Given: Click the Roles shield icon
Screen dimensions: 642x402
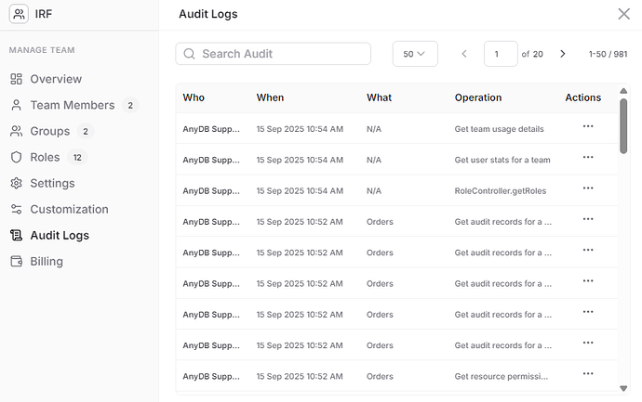Looking at the screenshot, I should tap(17, 157).
